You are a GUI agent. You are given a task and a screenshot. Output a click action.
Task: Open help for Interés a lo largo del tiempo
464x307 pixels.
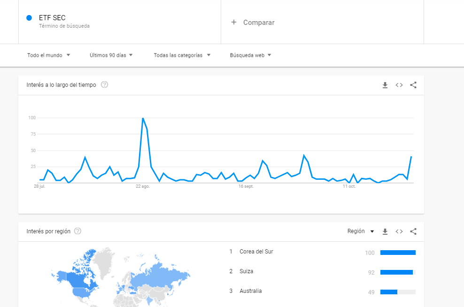tap(104, 84)
